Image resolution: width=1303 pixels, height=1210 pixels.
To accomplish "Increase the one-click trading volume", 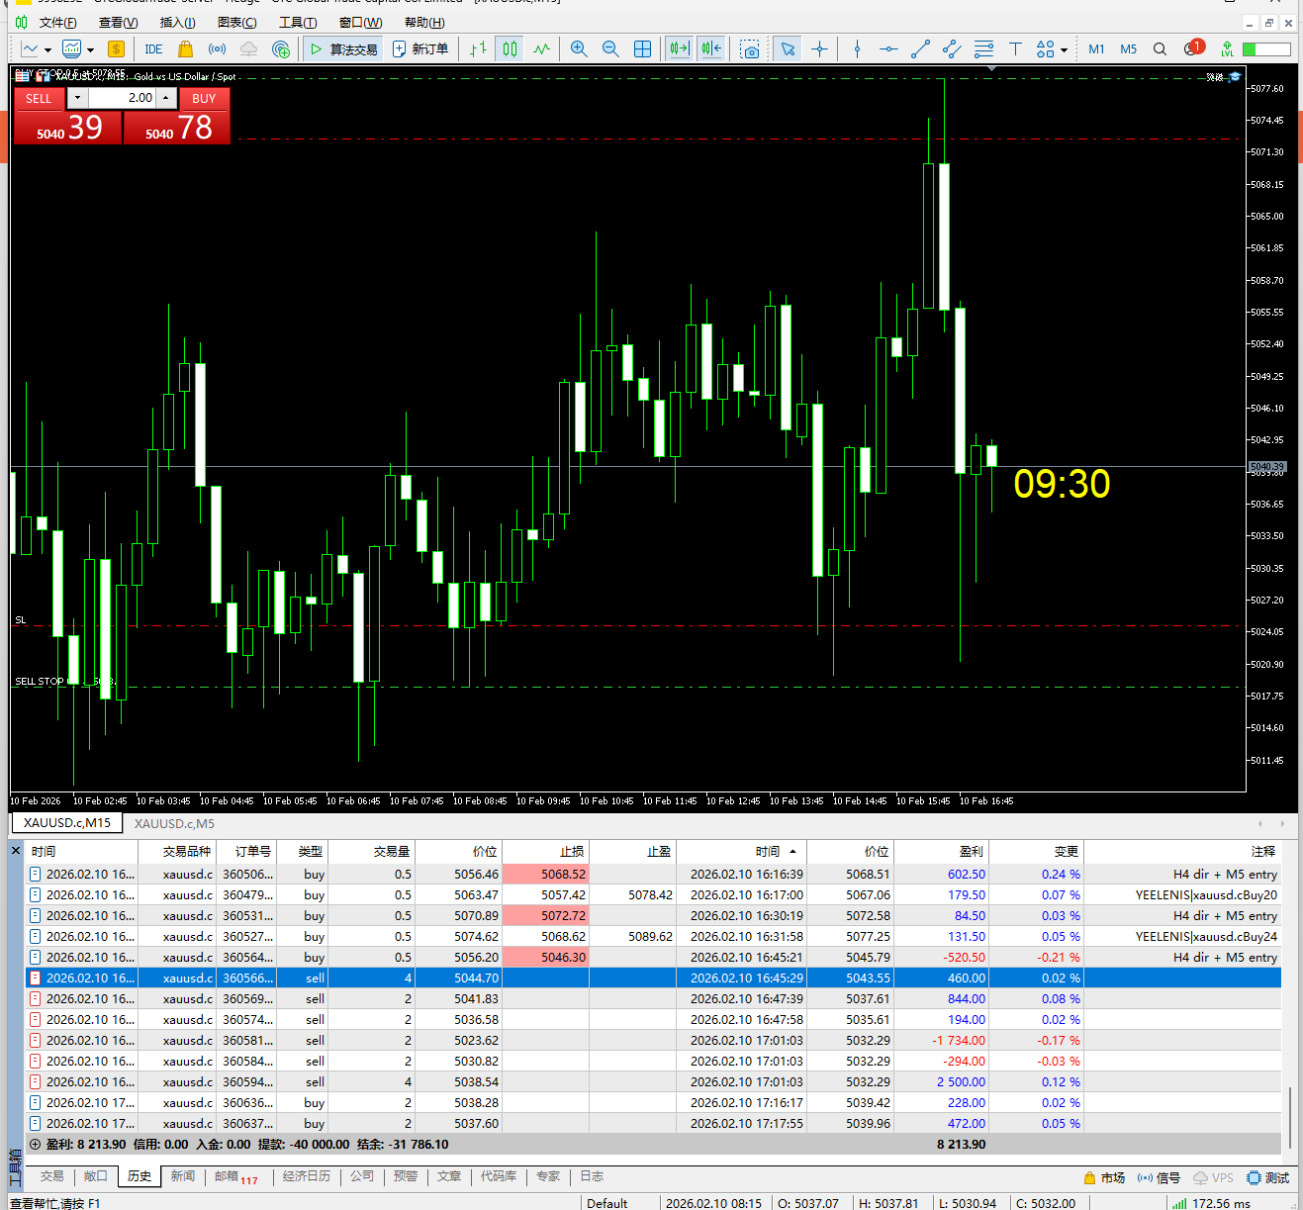I will coord(166,98).
